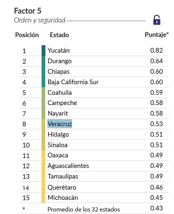Click Yucatán's score of 0.82
Viewport: 174px width, 214px height.
point(157,50)
